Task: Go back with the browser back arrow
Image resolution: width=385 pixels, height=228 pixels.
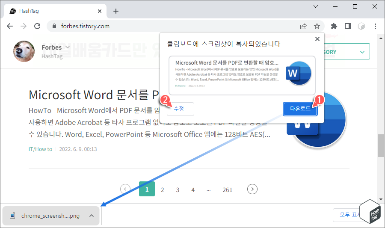Action: 10,26
